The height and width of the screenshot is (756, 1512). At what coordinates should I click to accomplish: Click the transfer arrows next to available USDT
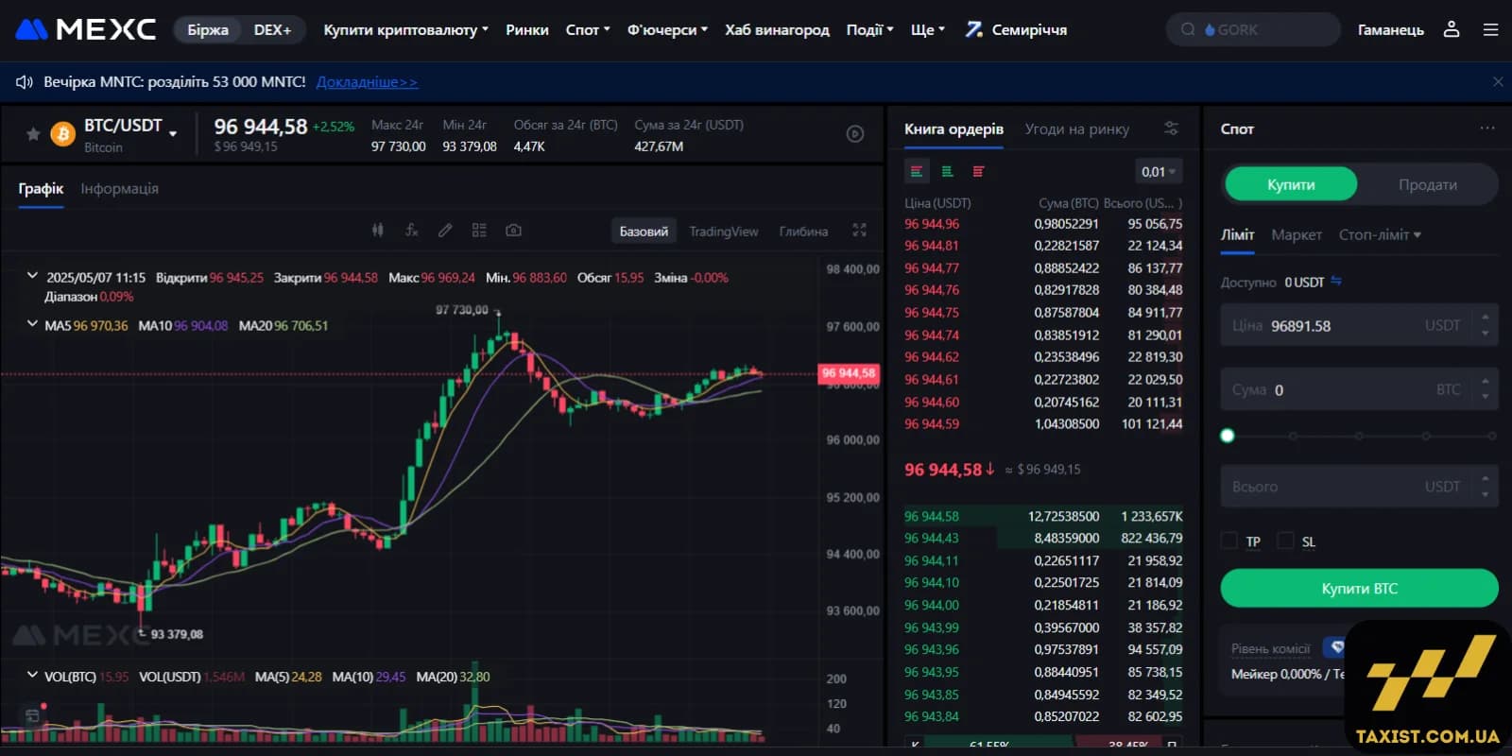1336,282
